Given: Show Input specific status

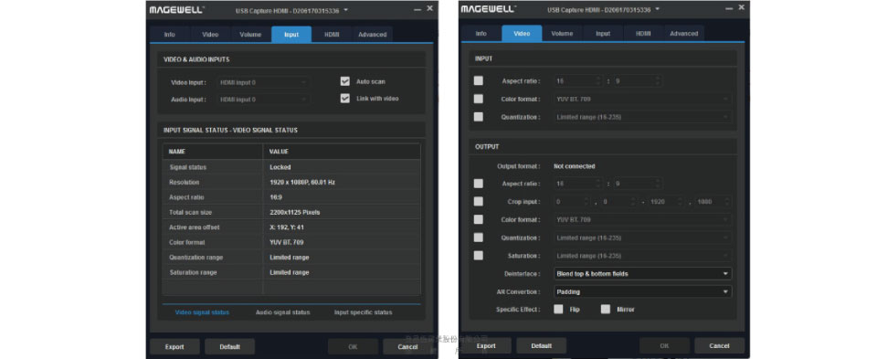Looking at the screenshot, I should click(x=363, y=312).
